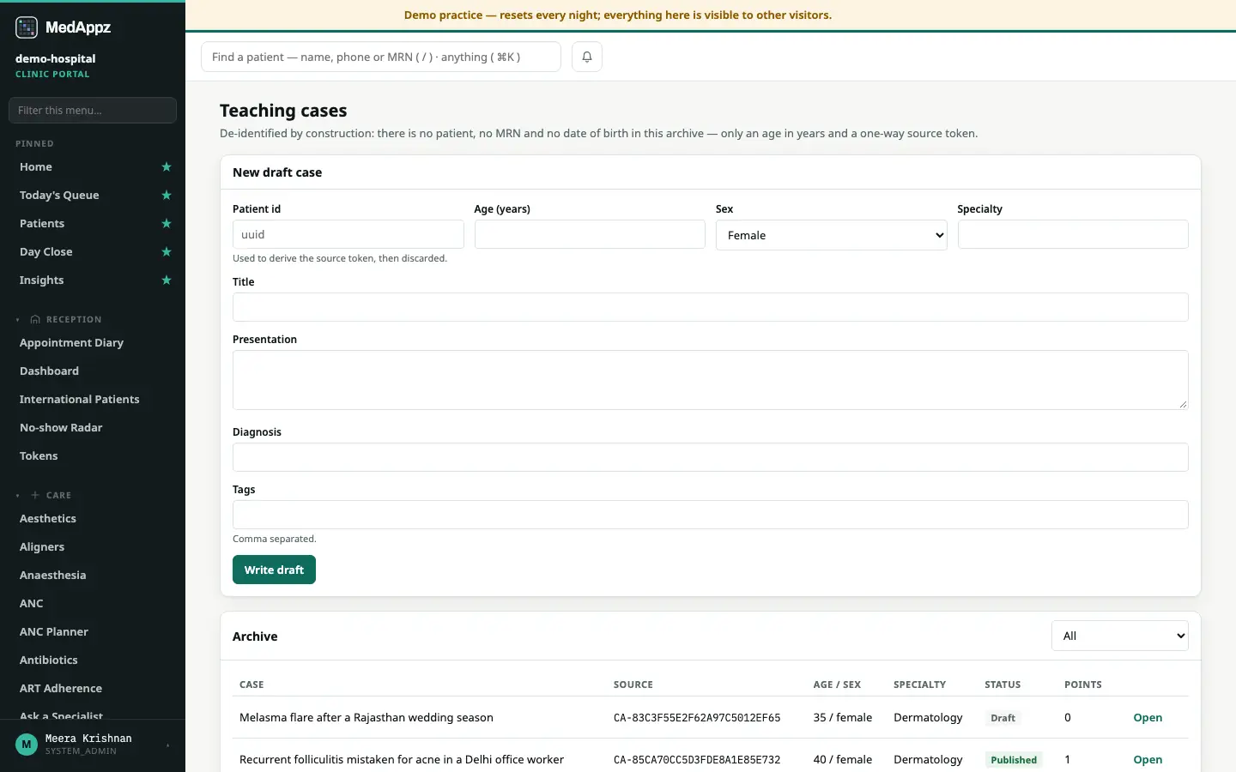1236x772 pixels.
Task: Go to Home in sidebar
Action: [x=36, y=167]
